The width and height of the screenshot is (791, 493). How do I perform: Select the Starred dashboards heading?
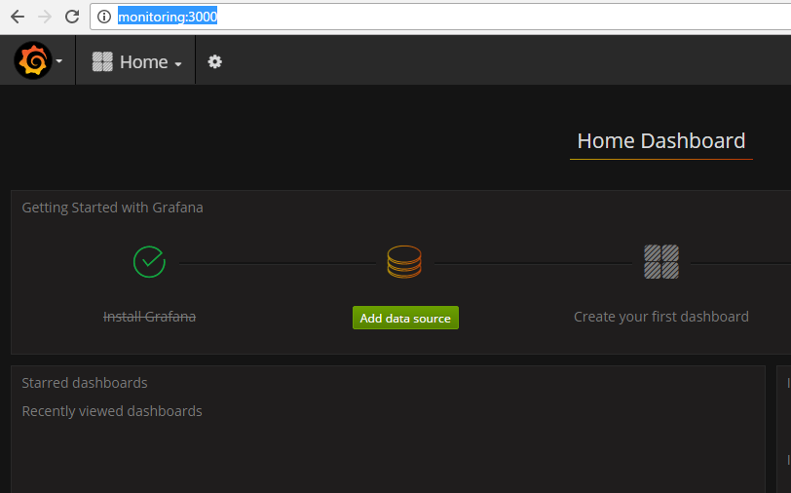pyautogui.click(x=85, y=383)
